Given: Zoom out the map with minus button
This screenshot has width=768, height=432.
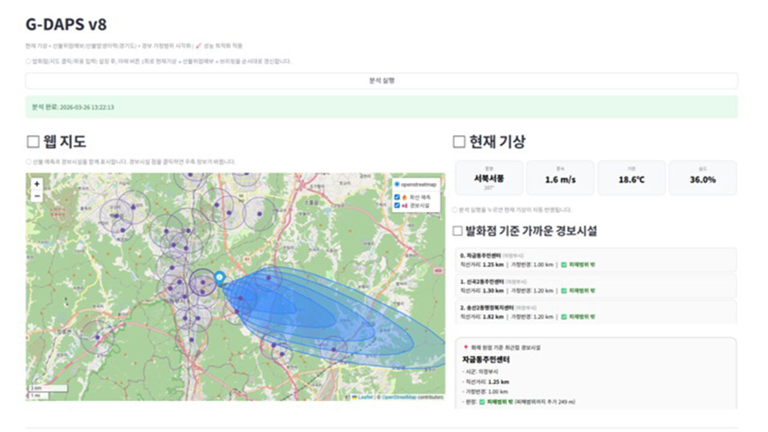Looking at the screenshot, I should pos(37,196).
